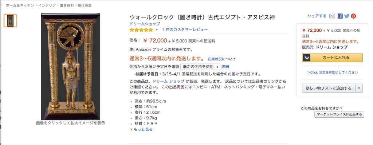Open the 1 件のカスタマーレビュー link
Image resolution: width=373 pixels, height=145 pixels.
point(185,30)
